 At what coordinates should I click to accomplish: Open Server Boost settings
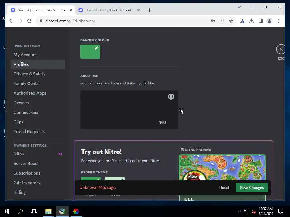(38, 164)
